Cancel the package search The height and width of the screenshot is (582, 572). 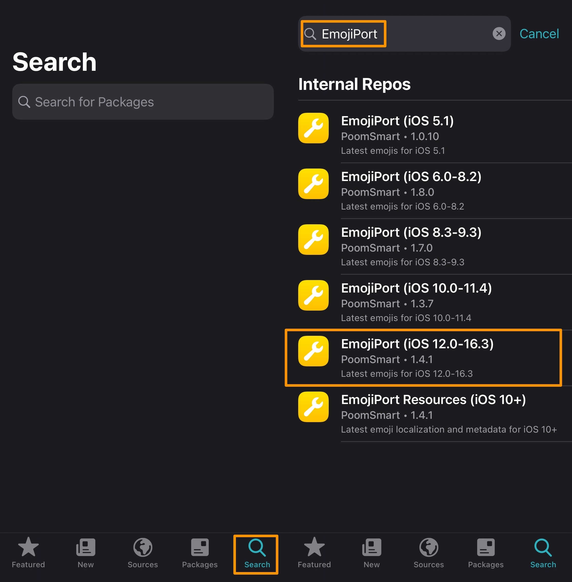pyautogui.click(x=539, y=34)
